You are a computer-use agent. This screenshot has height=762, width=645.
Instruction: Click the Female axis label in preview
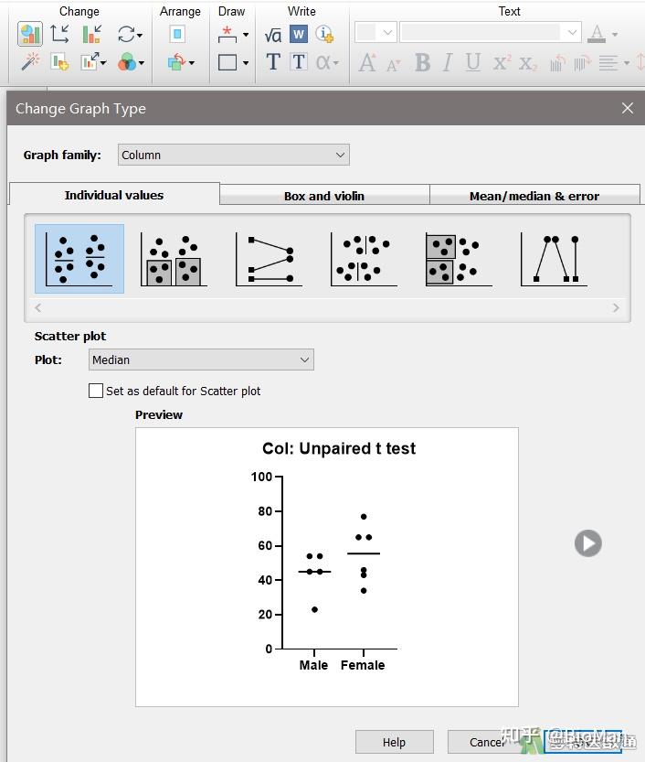pyautogui.click(x=363, y=665)
